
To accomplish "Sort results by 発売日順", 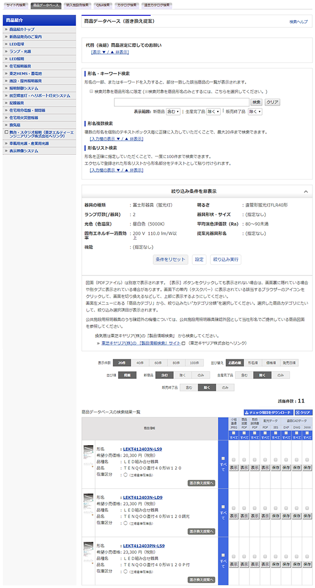I will (x=289, y=363).
